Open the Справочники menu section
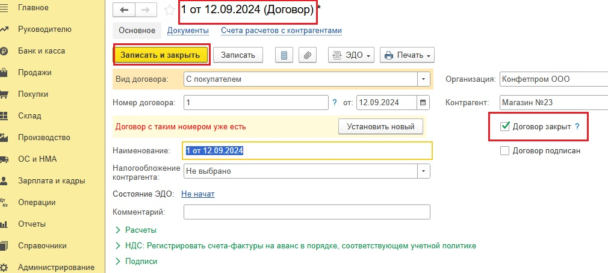608x273 pixels. click(x=42, y=246)
